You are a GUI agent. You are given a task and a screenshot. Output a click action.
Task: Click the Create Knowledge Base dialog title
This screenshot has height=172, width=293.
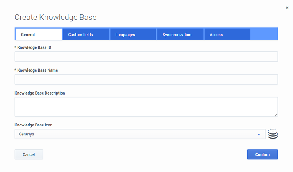(x=55, y=17)
